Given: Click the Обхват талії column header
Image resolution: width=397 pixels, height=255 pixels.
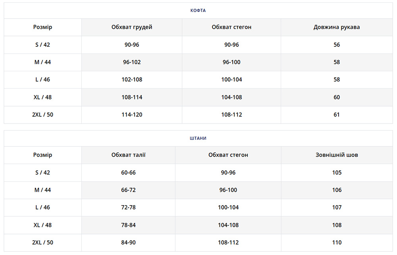Looking at the screenshot, I should point(129,155).
